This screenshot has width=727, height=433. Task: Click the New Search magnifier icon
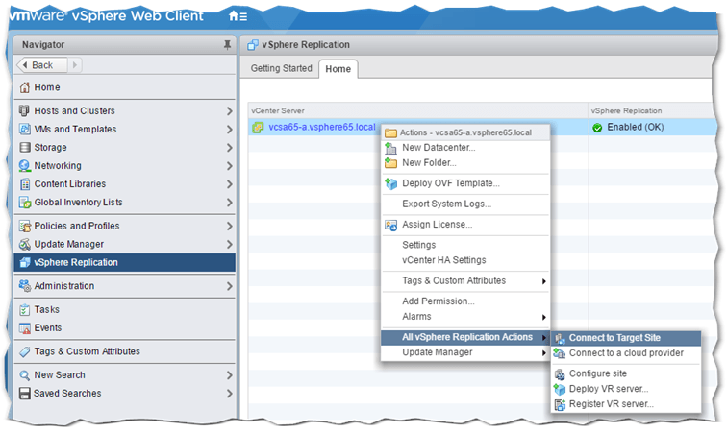25,375
